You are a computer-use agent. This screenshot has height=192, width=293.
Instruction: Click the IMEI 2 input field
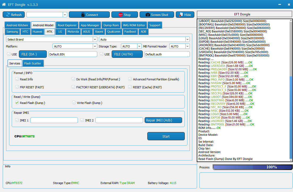[119, 120]
